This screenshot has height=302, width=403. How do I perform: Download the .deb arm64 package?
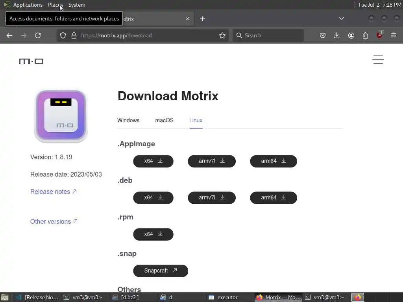point(274,198)
